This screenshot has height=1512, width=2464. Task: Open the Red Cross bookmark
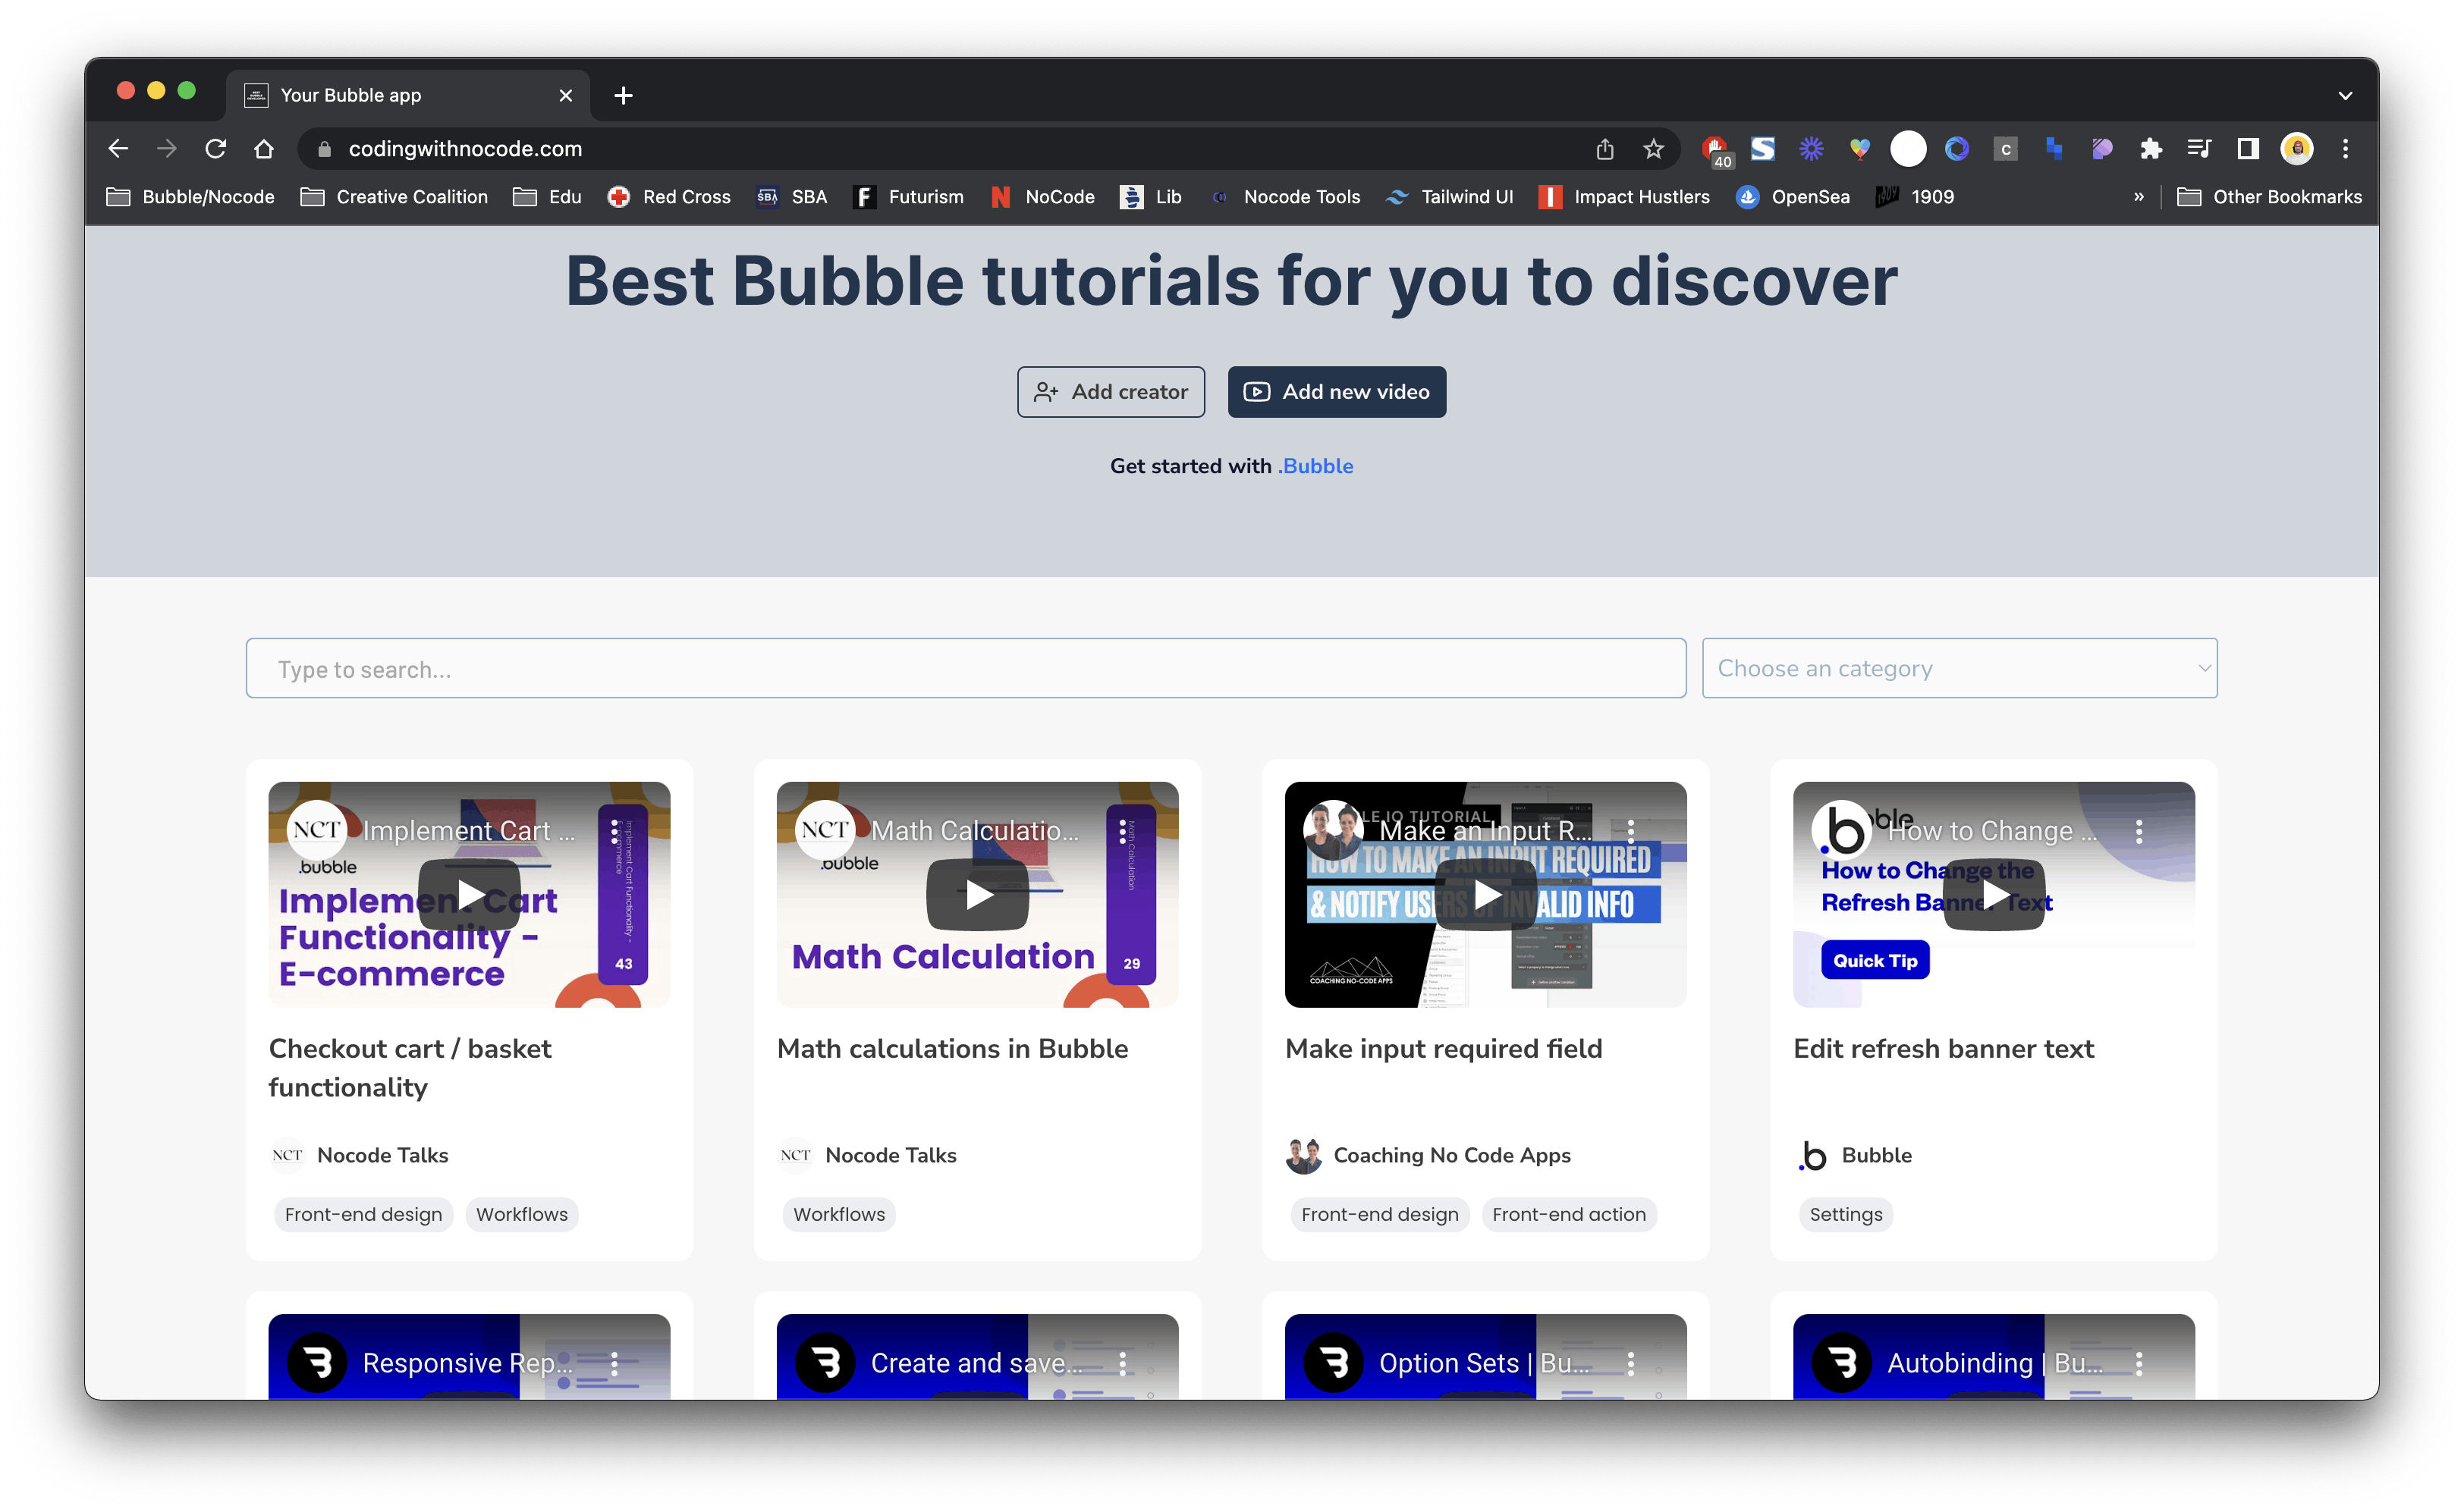click(x=669, y=197)
